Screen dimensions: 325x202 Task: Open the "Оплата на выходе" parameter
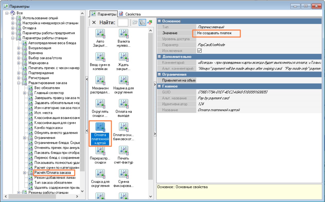[123, 104]
